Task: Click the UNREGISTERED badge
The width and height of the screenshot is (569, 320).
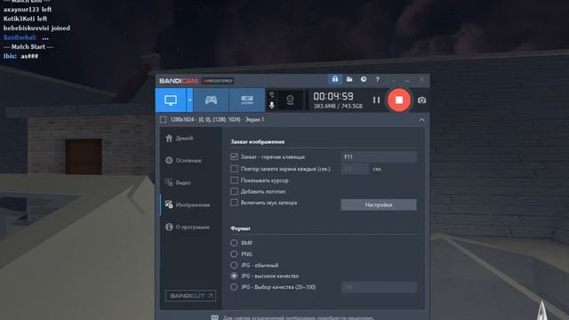Action: click(218, 81)
